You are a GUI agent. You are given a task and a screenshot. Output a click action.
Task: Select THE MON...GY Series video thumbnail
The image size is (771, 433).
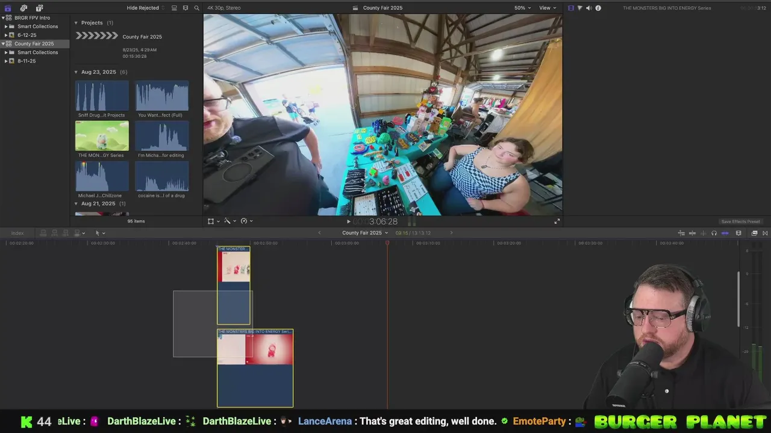pos(102,136)
